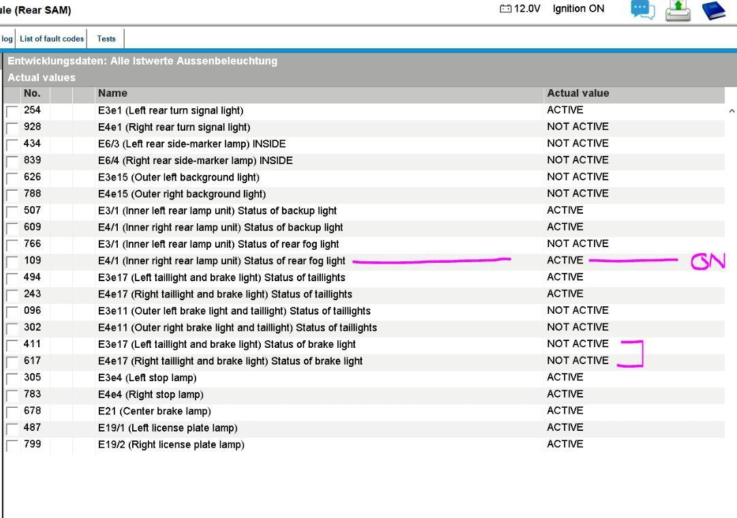Sort by the No. column header

33,94
